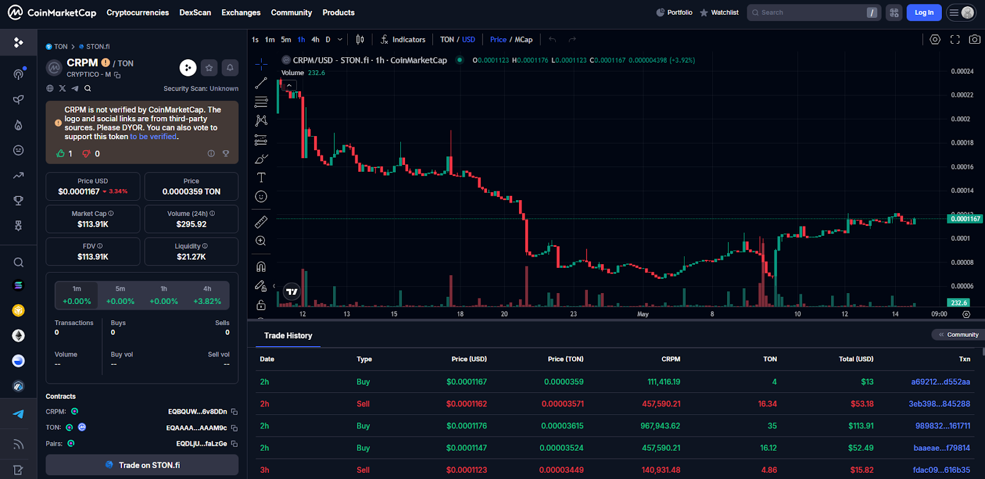Viewport: 985px width, 479px height.
Task: Open the Telegram icon in left sidebar
Action: [18, 414]
